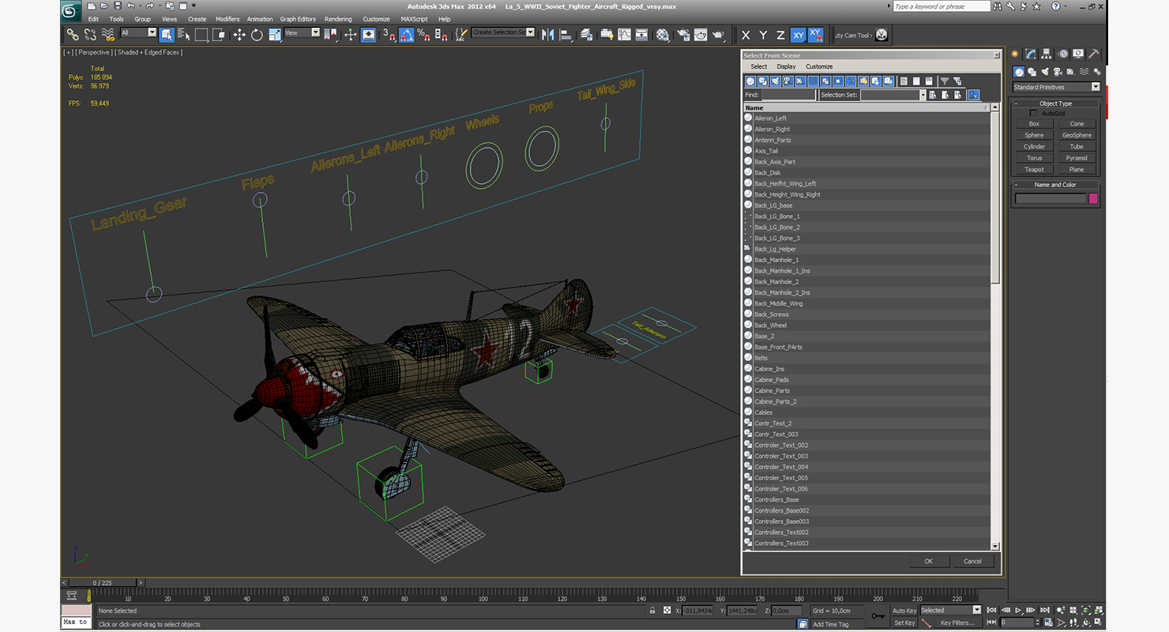1169x632 pixels.
Task: Click the Find input field
Action: (788, 95)
